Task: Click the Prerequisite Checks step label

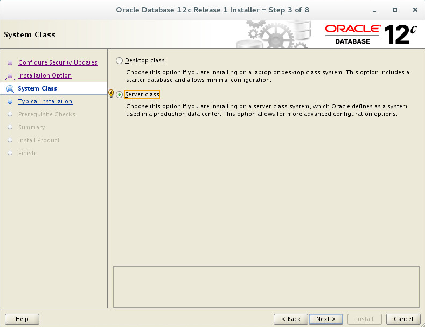Action: [x=47, y=114]
